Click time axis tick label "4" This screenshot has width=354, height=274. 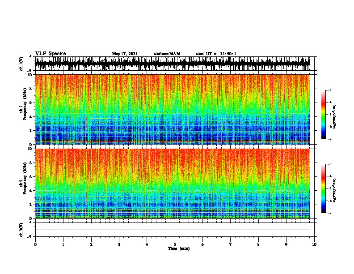pos(147,244)
